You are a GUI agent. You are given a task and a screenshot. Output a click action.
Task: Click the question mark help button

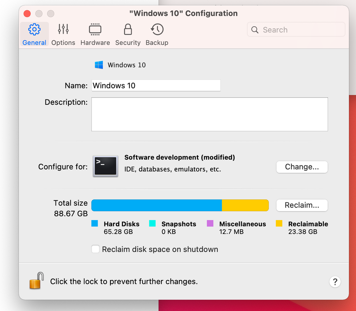(x=335, y=282)
